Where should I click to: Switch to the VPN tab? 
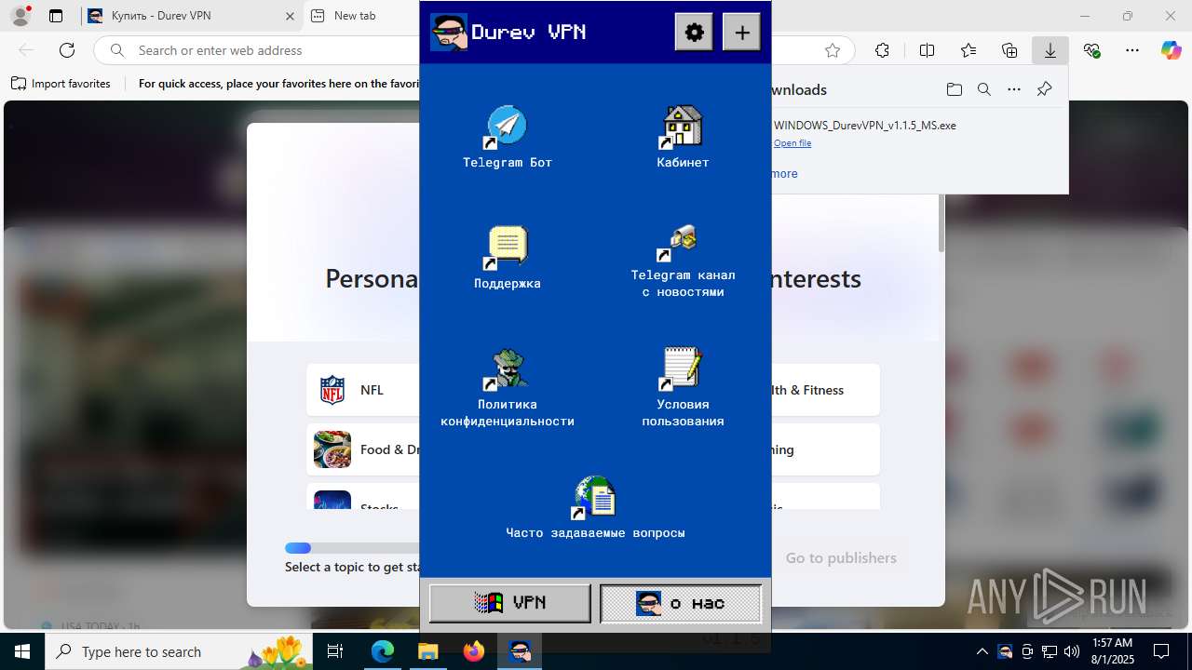pos(509,603)
